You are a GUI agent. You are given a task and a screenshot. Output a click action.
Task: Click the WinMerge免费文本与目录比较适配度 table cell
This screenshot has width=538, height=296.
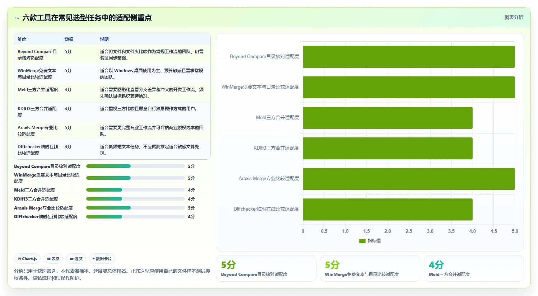38,74
